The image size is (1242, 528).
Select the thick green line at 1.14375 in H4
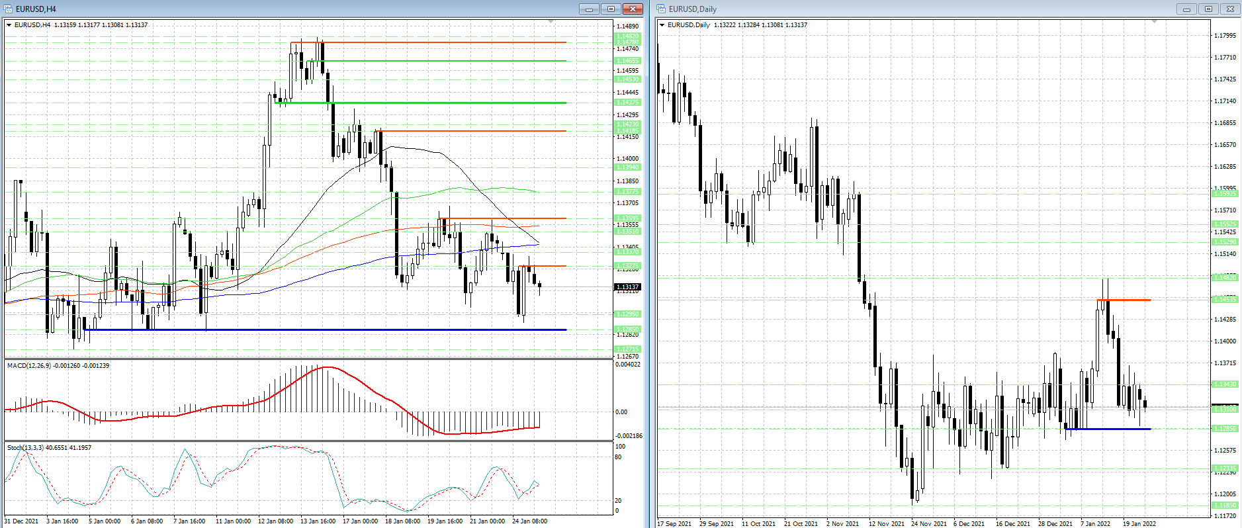point(421,103)
